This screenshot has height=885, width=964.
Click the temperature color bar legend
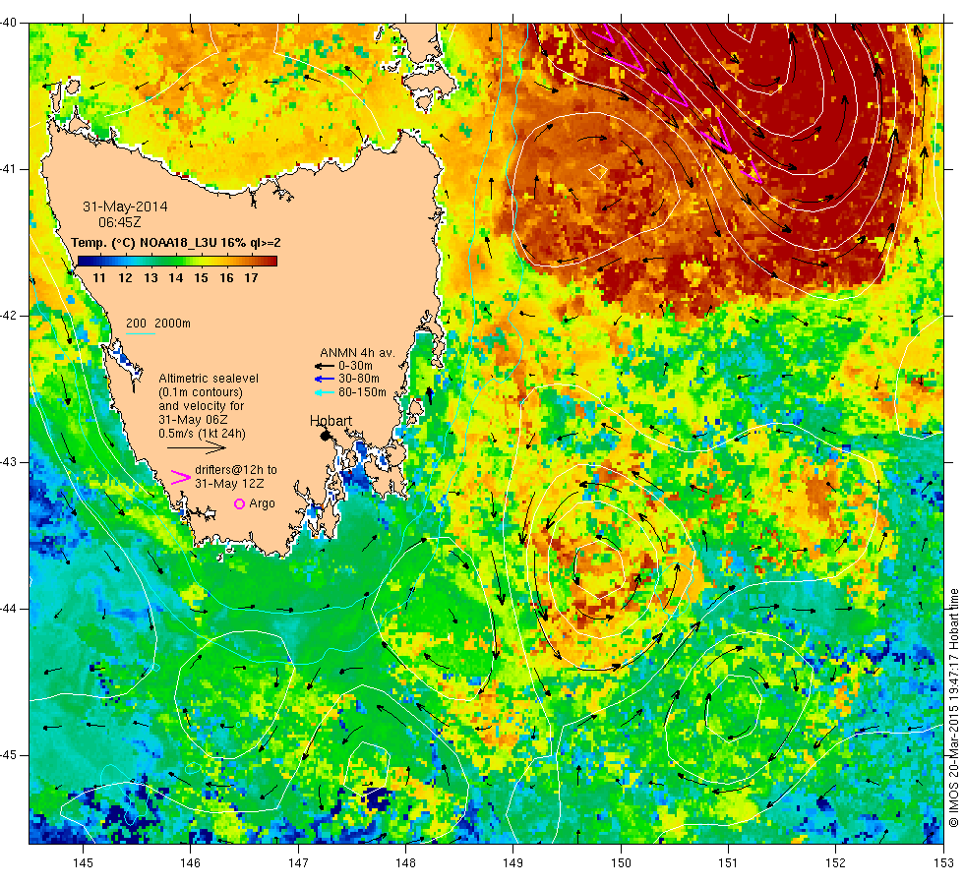pyautogui.click(x=177, y=262)
